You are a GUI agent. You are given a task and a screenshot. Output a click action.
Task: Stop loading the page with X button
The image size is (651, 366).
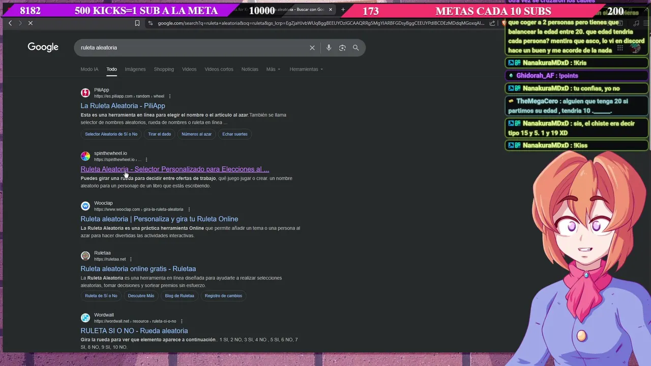[31, 23]
